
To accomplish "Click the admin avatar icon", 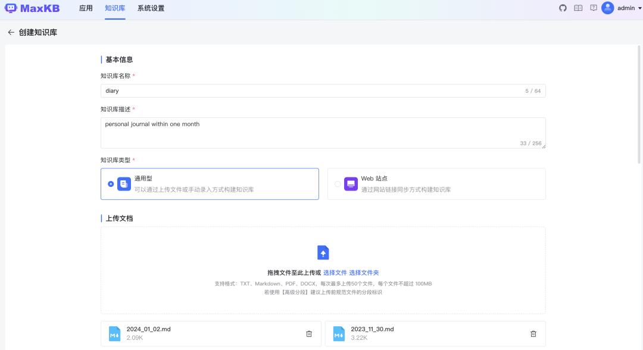I will click(x=607, y=8).
